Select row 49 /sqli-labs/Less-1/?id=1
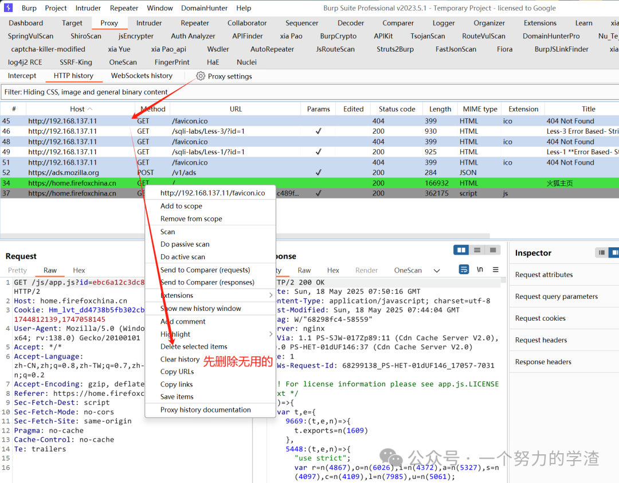This screenshot has width=619, height=483. [x=309, y=152]
